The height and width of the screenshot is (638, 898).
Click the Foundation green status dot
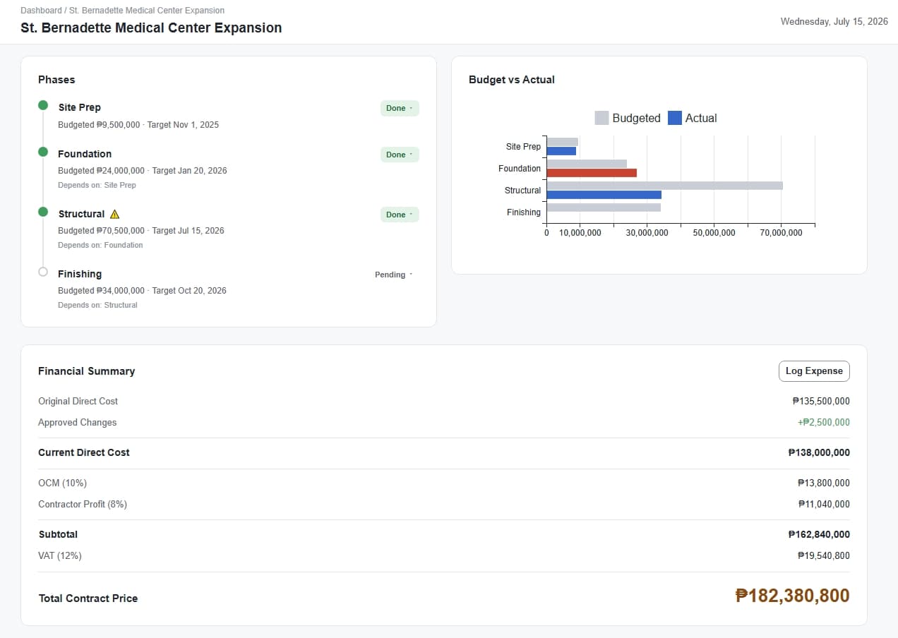[x=43, y=152]
